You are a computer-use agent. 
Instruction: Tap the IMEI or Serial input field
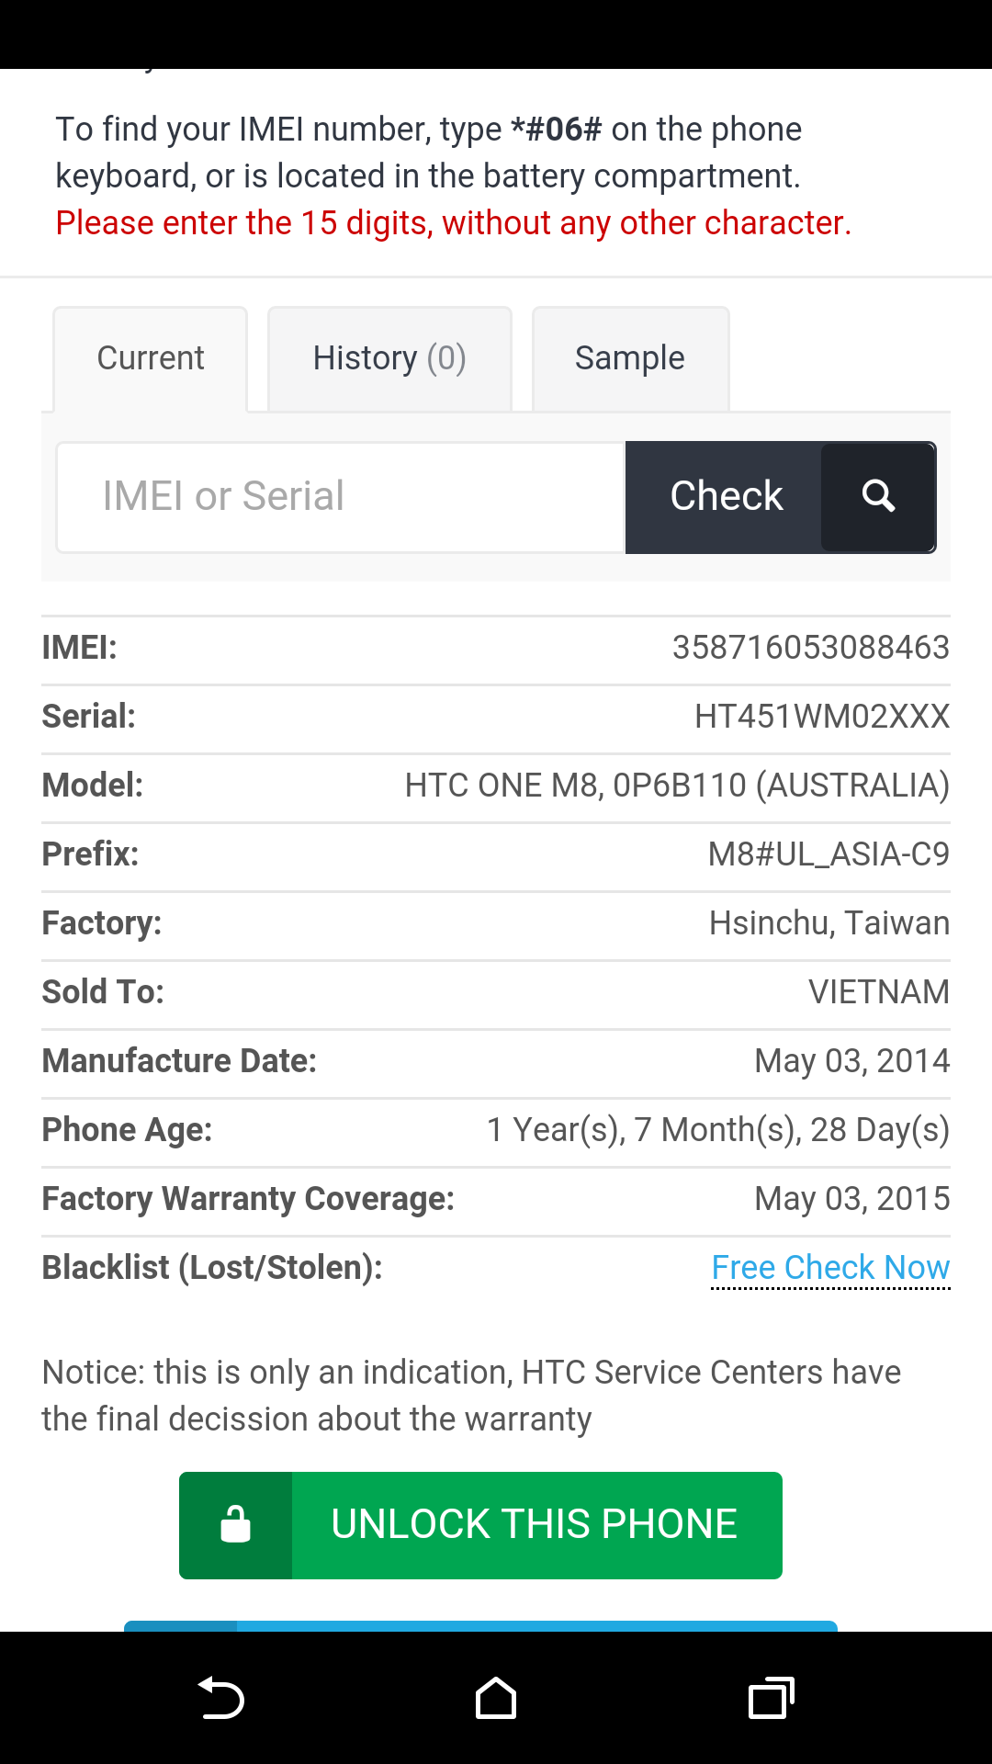[x=341, y=497]
